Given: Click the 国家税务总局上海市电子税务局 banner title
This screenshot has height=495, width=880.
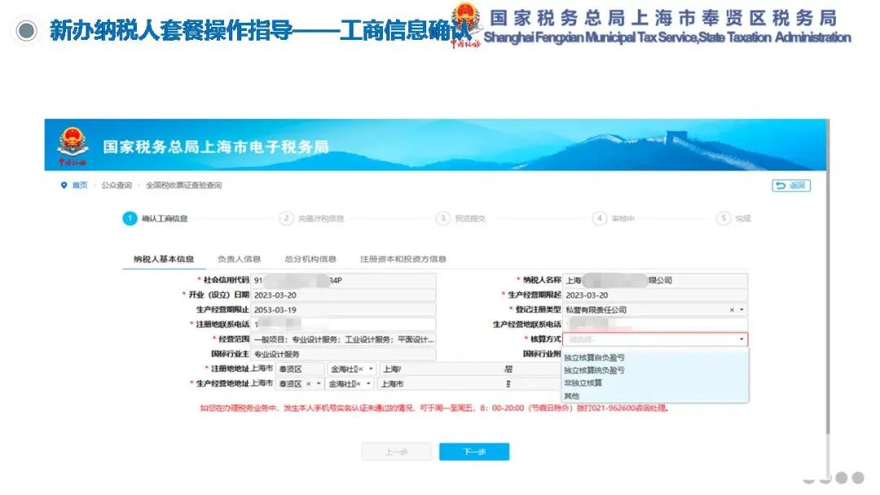Looking at the screenshot, I should (x=215, y=147).
